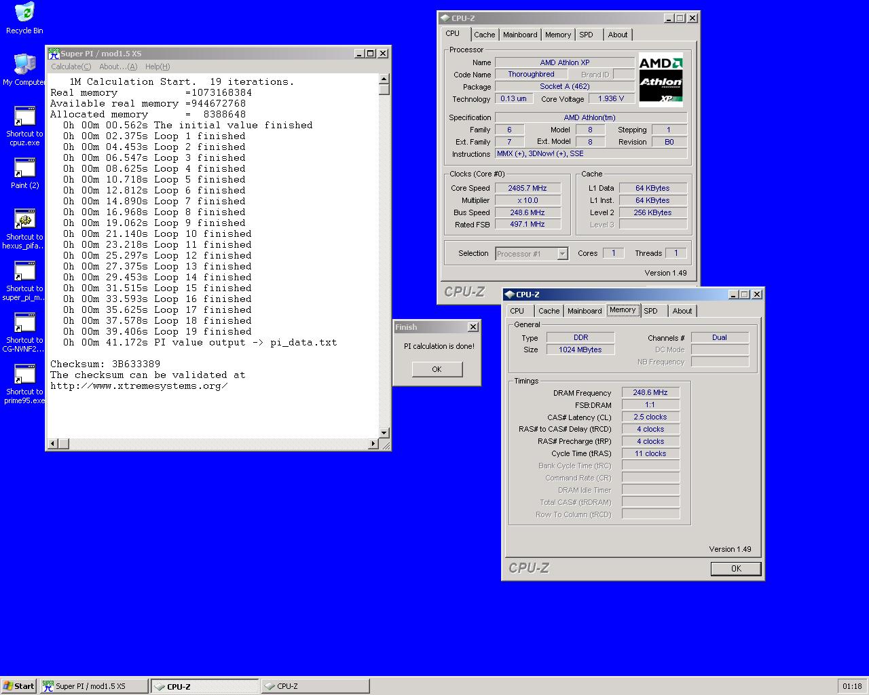Image resolution: width=869 pixels, height=695 pixels.
Task: Select the Shortcut to prime95.exe icon
Action: coord(24,384)
